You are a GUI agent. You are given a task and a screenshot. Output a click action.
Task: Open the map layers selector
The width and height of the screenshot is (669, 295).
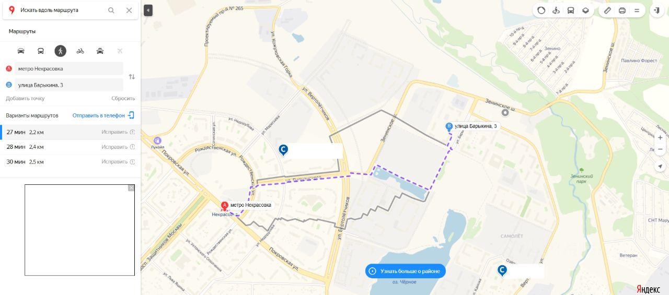click(585, 10)
